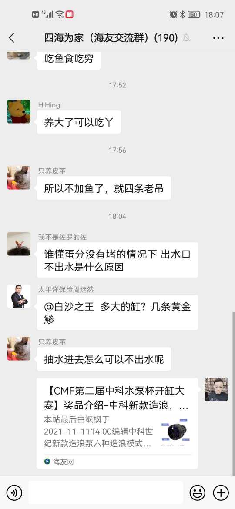Viewport: 235px width, 509px height.
Task: Tap H.Hing's Winnie the Pooh avatar
Action: 19,112
